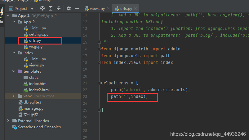249x140 pixels.
Task: Select the urls.py editor tab
Action: [126, 9]
